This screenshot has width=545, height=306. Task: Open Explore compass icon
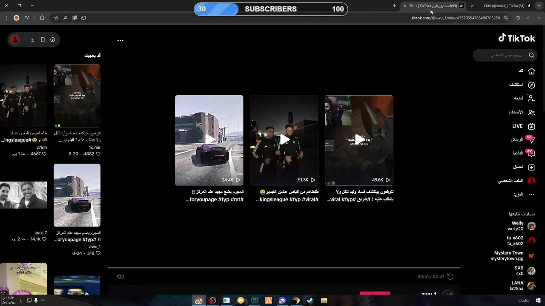[x=531, y=85]
